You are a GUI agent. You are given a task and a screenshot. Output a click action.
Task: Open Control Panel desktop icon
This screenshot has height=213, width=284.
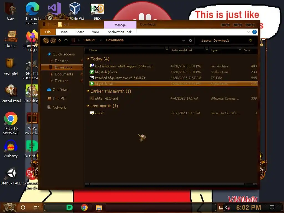click(x=11, y=94)
